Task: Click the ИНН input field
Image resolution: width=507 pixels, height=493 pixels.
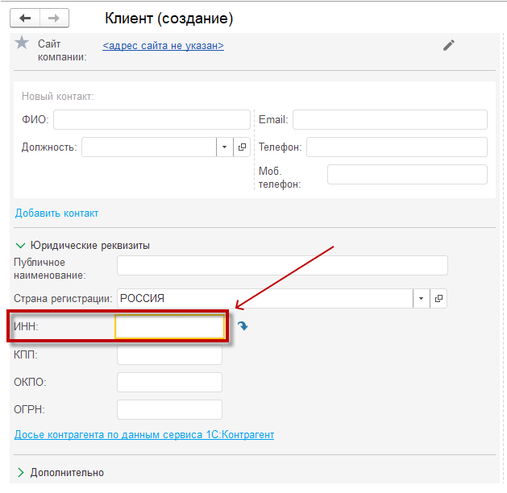Action: (x=169, y=326)
